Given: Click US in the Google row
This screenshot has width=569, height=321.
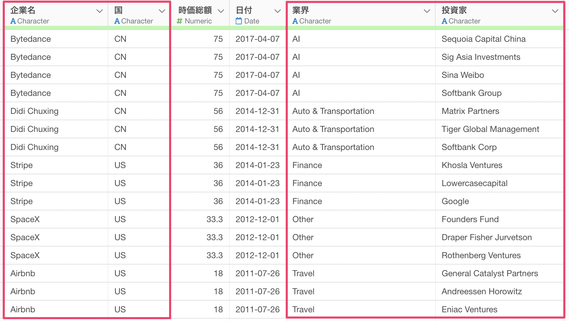Looking at the screenshot, I should 120,201.
